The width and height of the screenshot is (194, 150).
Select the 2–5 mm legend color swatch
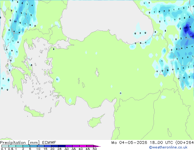[x=26, y=146]
